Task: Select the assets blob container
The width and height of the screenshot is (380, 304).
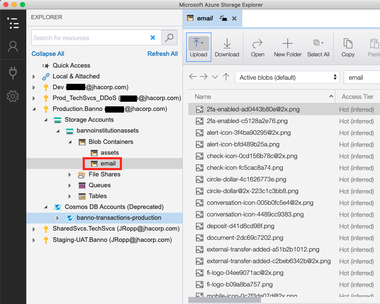Action: tap(109, 153)
